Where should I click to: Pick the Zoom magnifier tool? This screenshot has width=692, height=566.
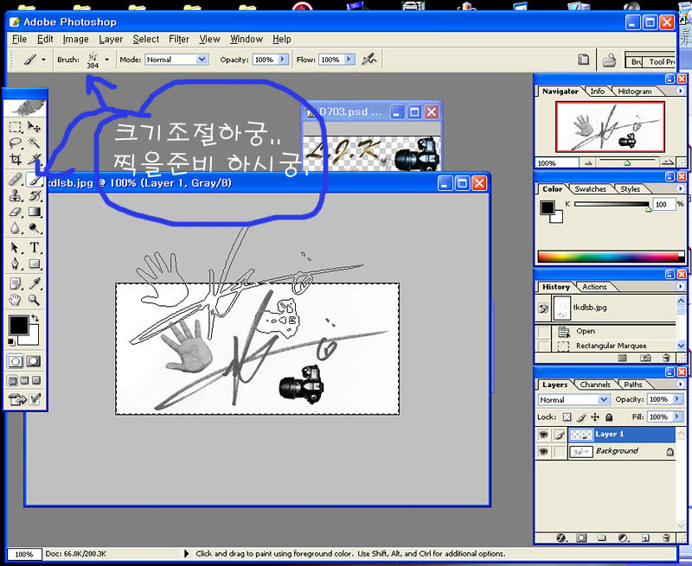coord(35,300)
